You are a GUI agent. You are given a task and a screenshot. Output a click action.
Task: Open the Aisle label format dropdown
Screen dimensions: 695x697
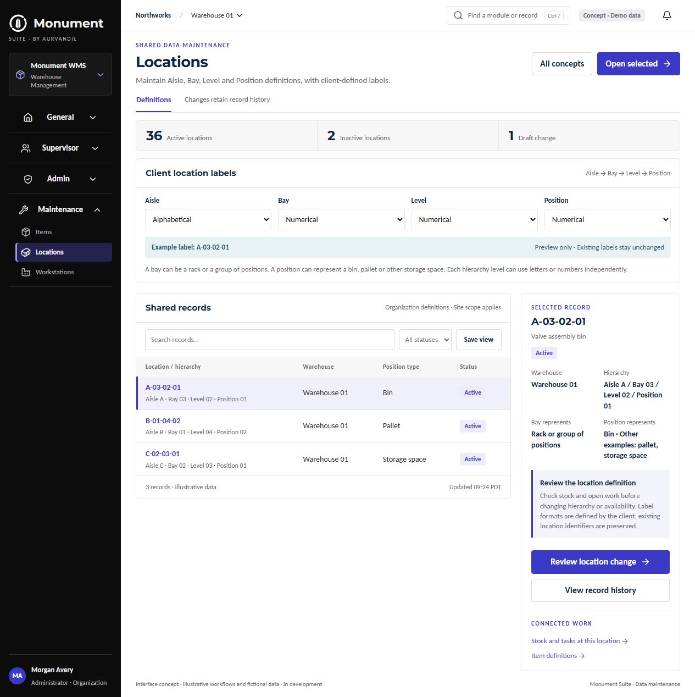coord(208,219)
